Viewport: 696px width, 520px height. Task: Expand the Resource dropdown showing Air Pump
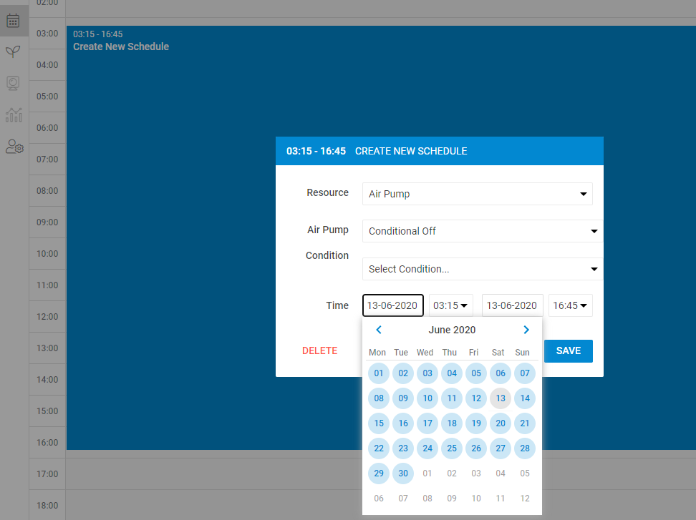coord(477,194)
